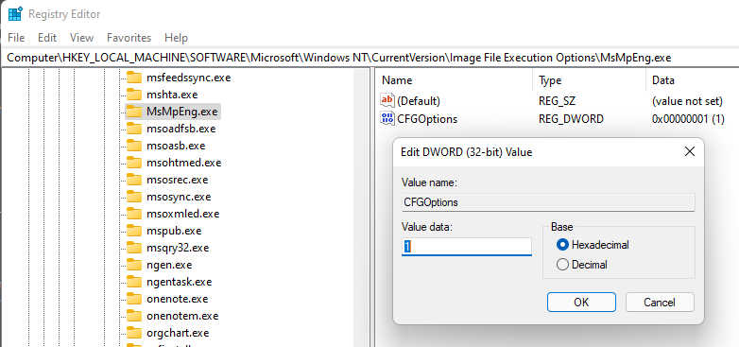The height and width of the screenshot is (347, 739).
Task: Select the msosync.exe folder icon
Action: click(134, 197)
